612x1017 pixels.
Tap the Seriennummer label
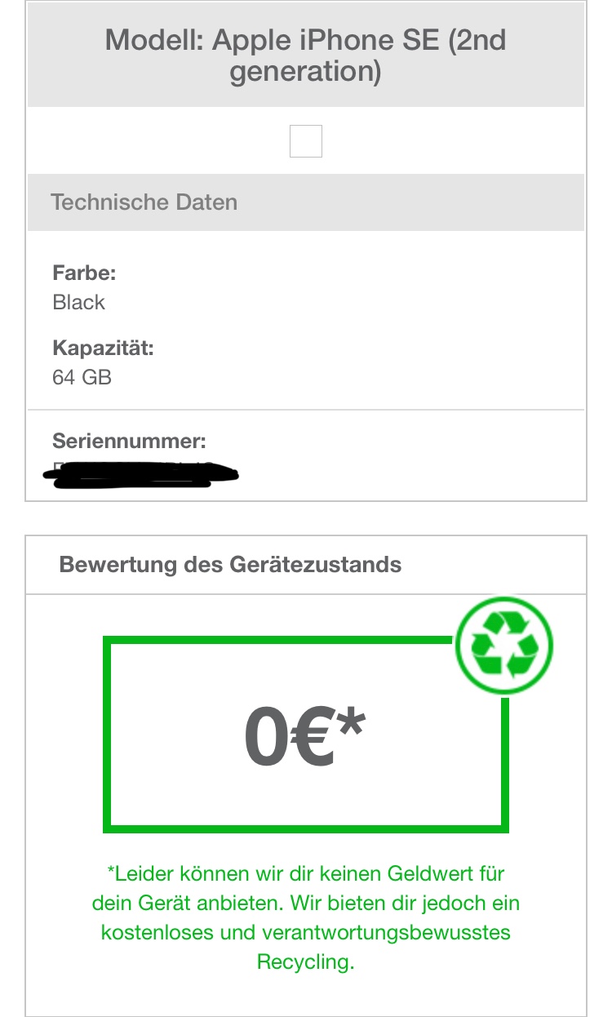(x=129, y=442)
